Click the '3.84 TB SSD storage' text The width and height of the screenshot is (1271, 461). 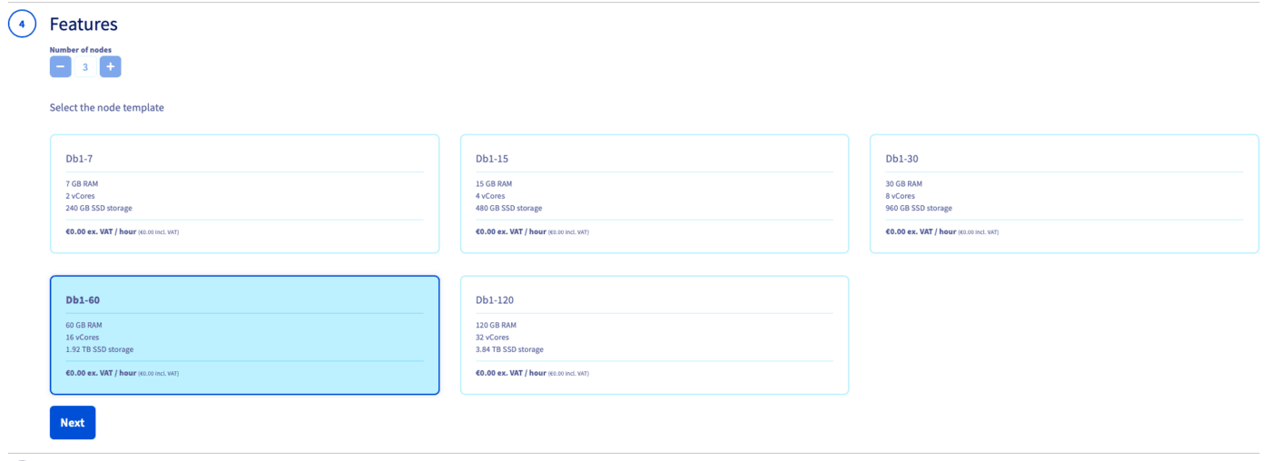[509, 349]
